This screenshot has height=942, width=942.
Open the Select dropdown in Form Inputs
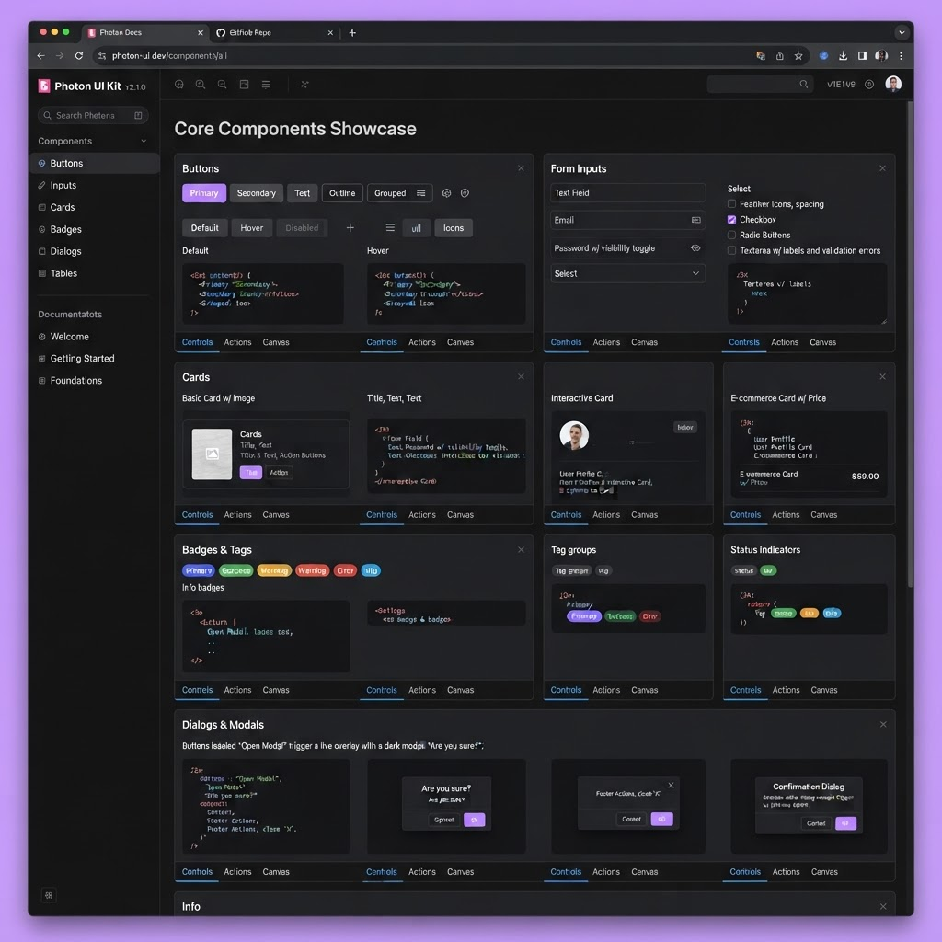[x=627, y=273]
